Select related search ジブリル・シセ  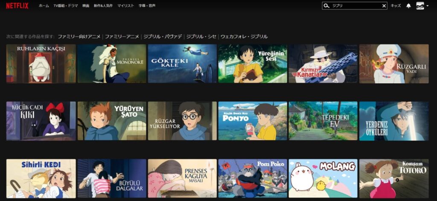click(x=201, y=37)
